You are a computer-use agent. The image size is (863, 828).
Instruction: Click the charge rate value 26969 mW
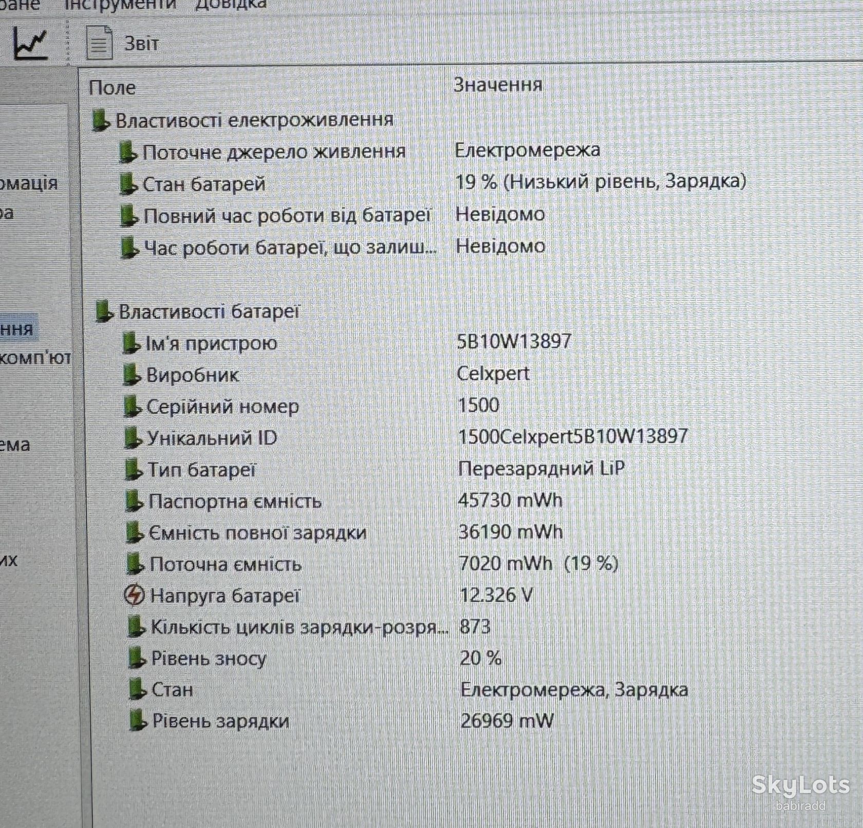tap(507, 721)
